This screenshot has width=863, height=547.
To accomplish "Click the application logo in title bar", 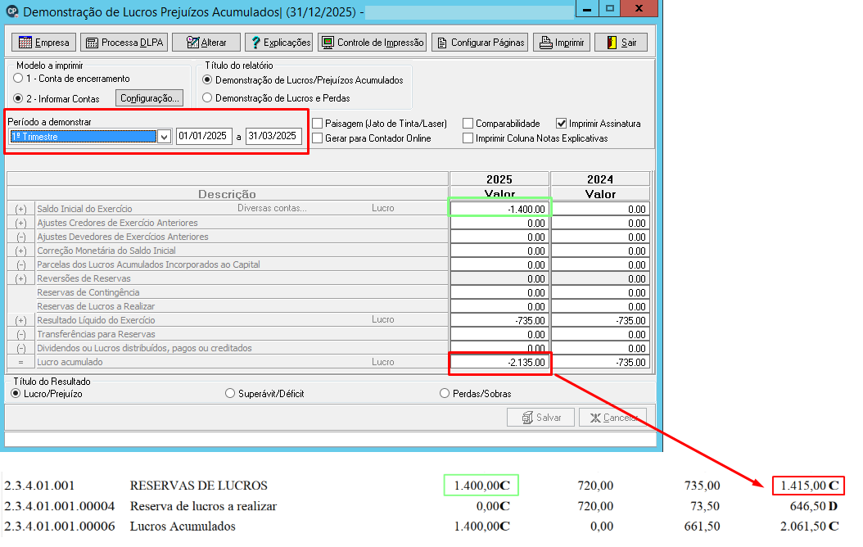I will [x=11, y=11].
